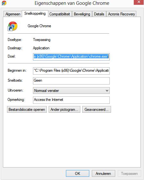144x180 pixels.
Task: Click the Google Chrome shortcut icon
Action: click(12, 26)
